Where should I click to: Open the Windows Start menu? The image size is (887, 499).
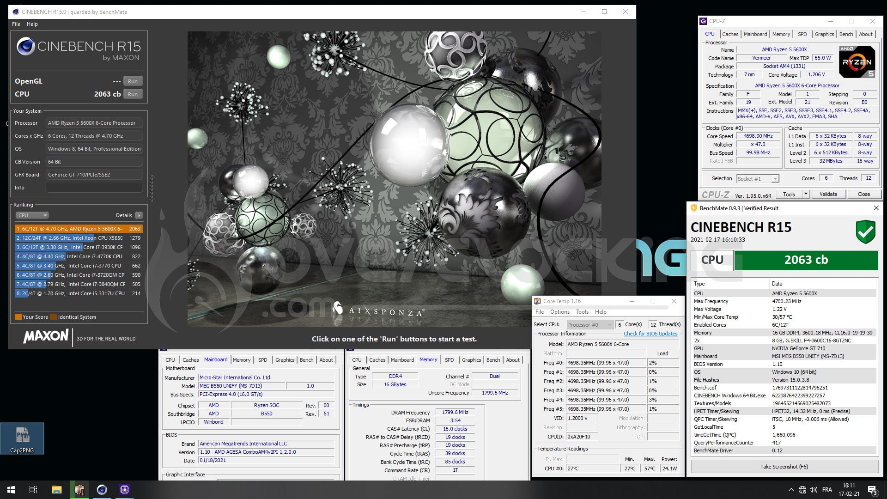click(11, 490)
